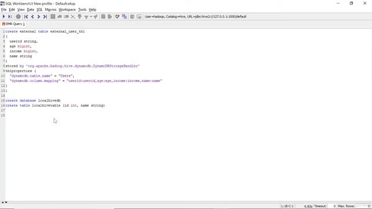Open the Data menu
This screenshot has width=372, height=209.
30,10
